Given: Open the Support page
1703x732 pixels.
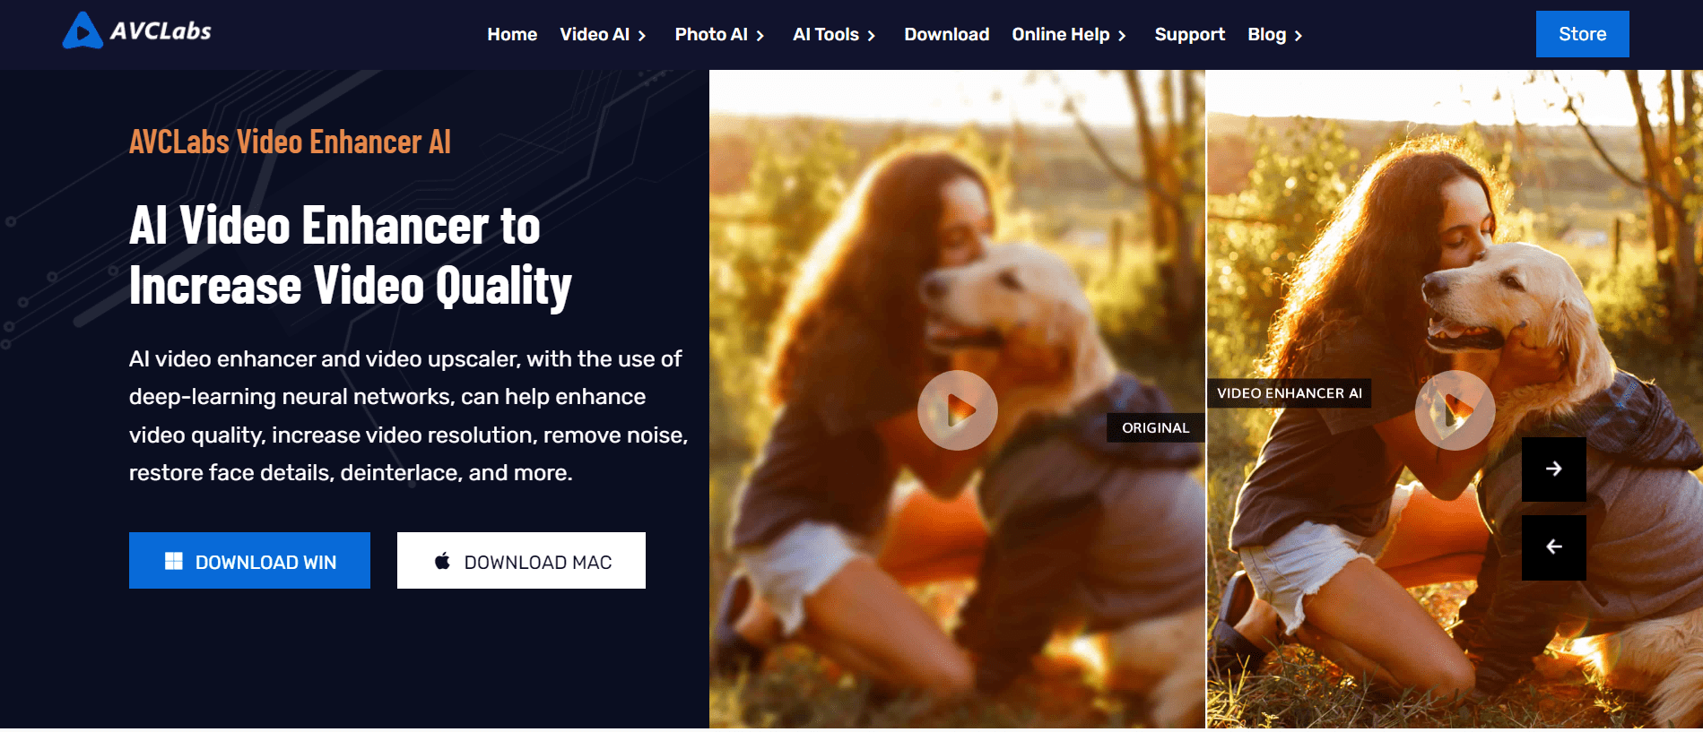Looking at the screenshot, I should pos(1189,34).
